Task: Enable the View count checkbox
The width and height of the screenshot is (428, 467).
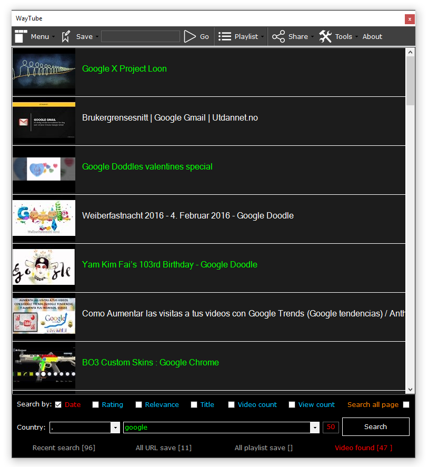Action: point(292,405)
